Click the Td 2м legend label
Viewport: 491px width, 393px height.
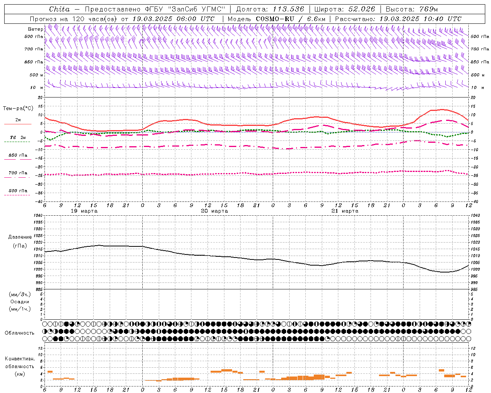pyautogui.click(x=18, y=137)
